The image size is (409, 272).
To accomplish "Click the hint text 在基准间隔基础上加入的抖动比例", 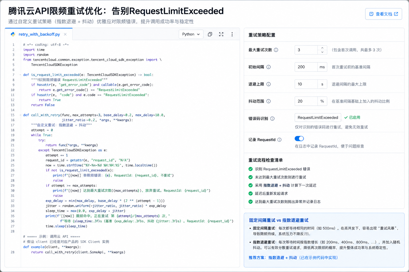I will (361, 101).
